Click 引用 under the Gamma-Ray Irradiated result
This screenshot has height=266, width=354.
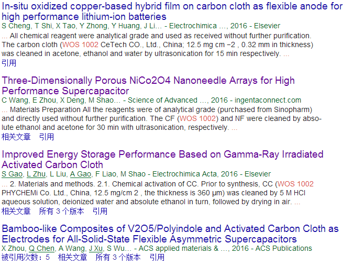click(x=100, y=211)
